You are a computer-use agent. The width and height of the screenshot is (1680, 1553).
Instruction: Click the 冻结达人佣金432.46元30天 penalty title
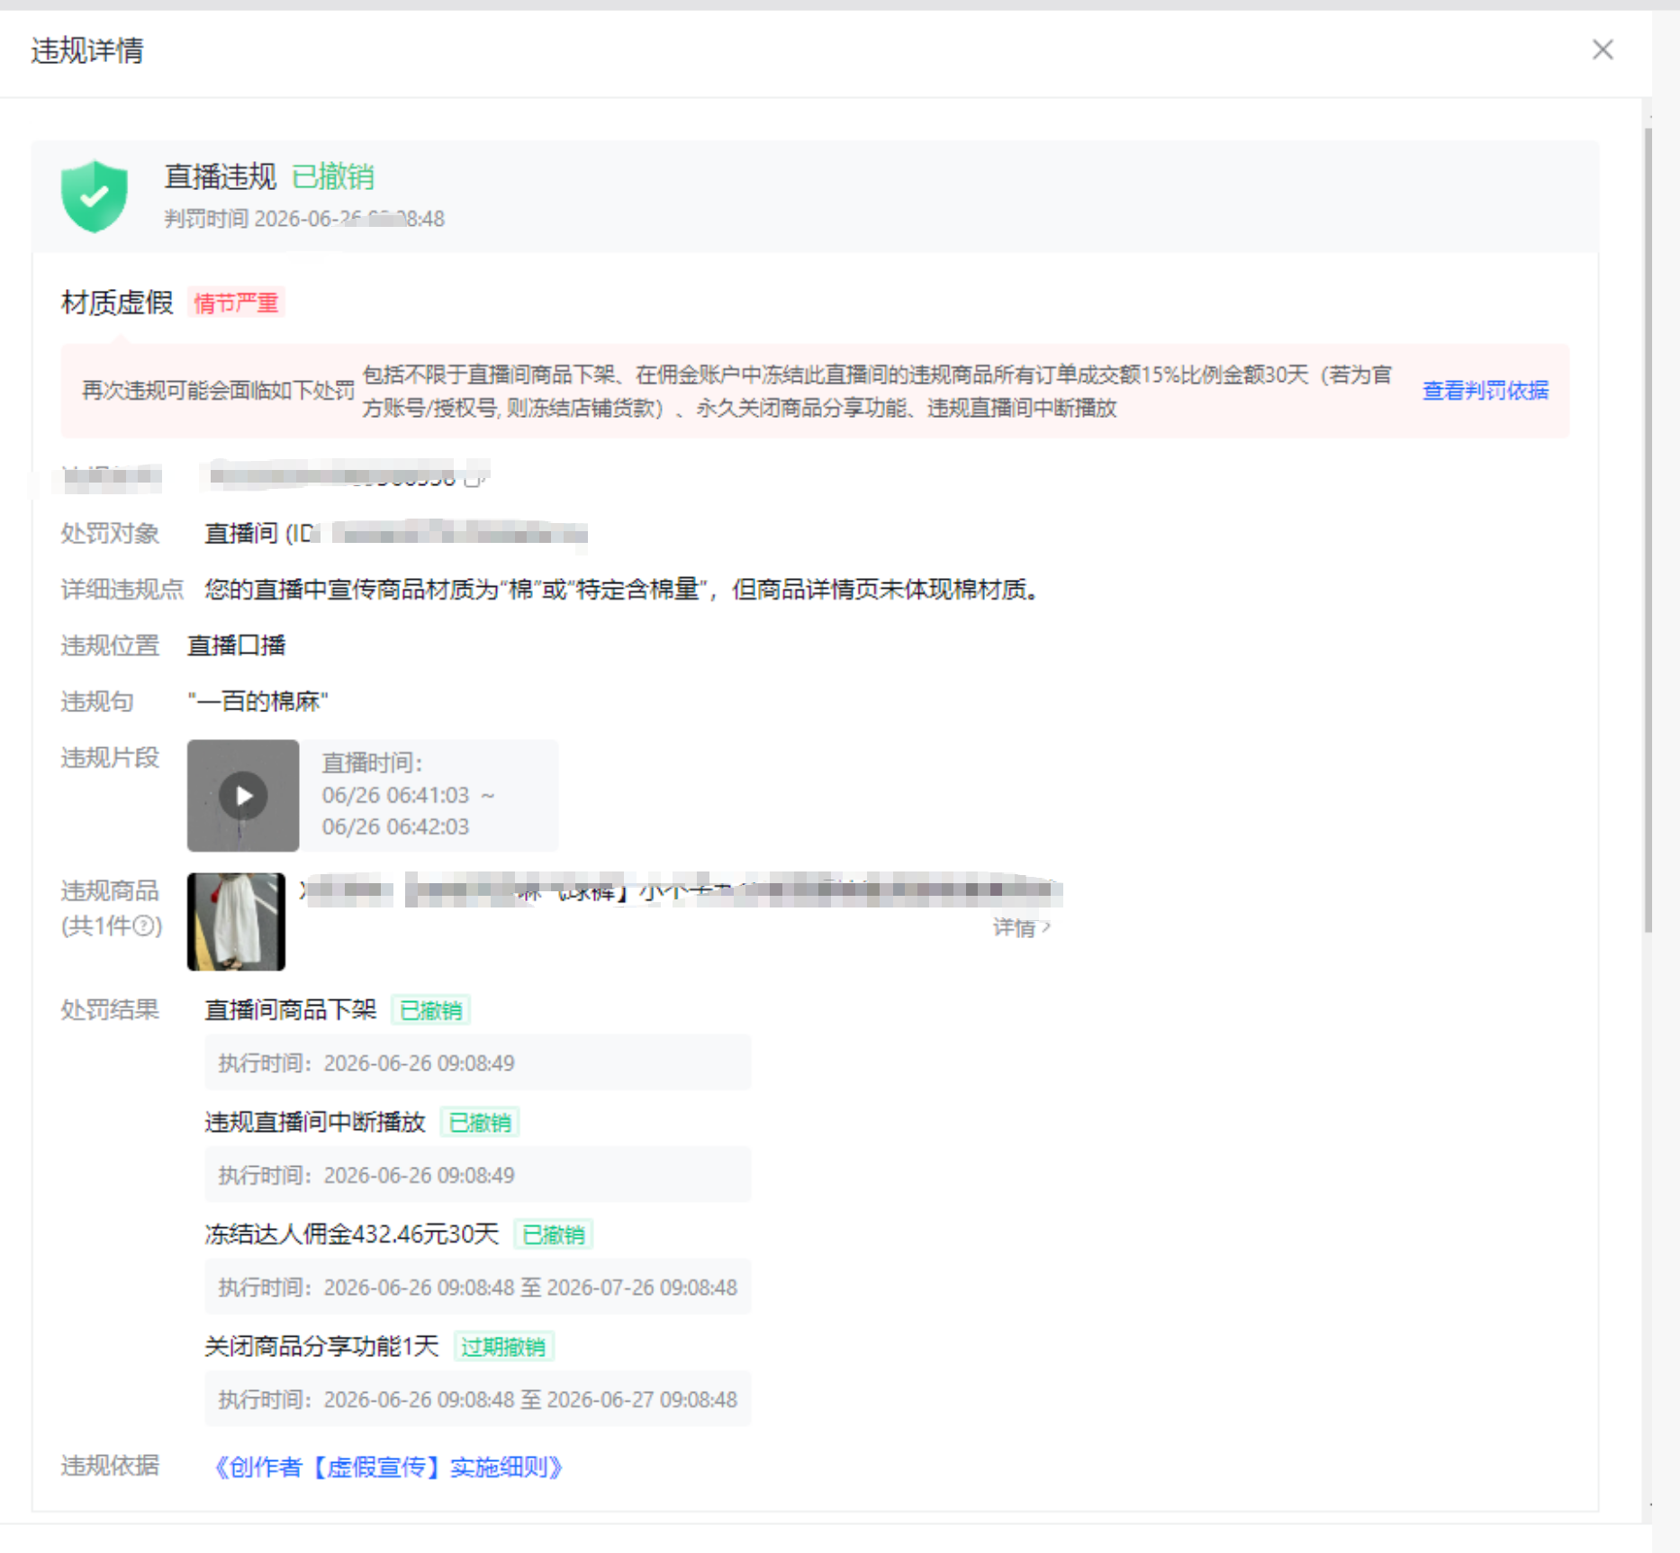pyautogui.click(x=352, y=1234)
